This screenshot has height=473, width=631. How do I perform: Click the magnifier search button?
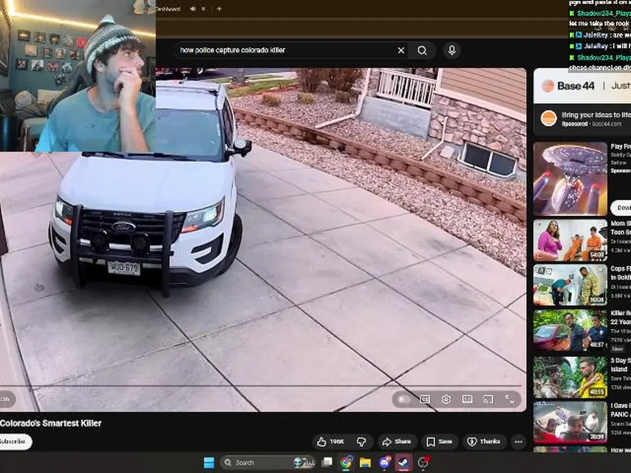(422, 51)
